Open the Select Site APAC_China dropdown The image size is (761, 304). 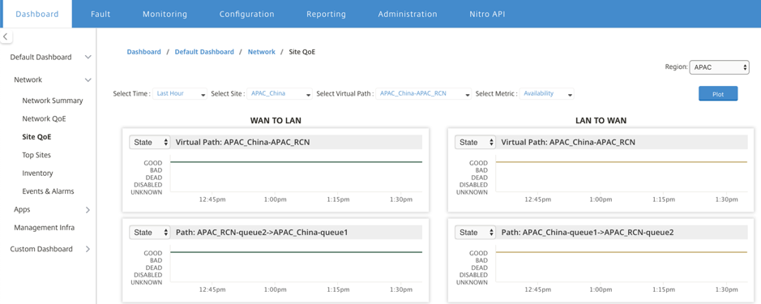pyautogui.click(x=280, y=94)
